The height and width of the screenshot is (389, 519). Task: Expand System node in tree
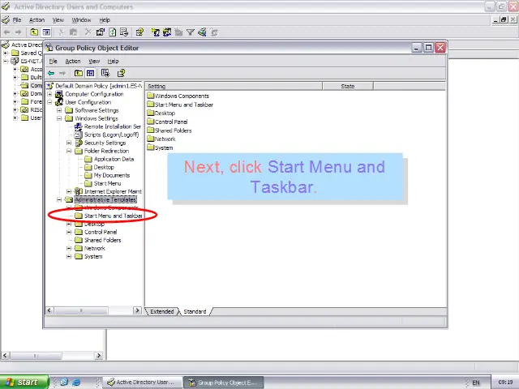click(x=69, y=256)
